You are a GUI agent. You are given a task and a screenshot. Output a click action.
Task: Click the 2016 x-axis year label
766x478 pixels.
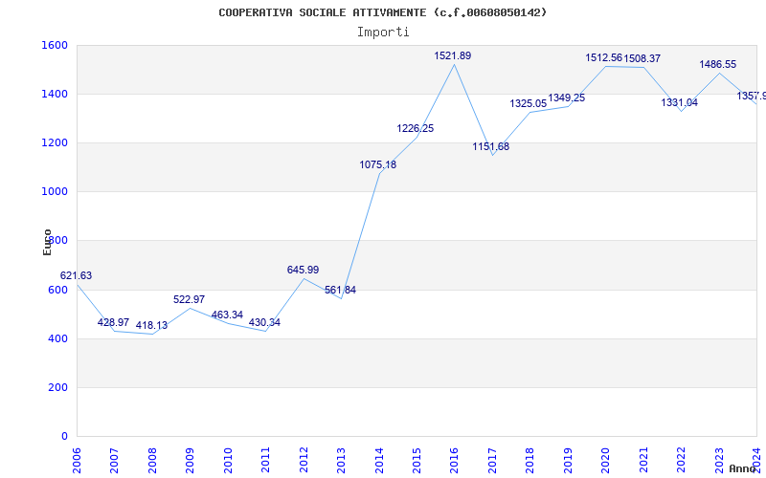(454, 461)
